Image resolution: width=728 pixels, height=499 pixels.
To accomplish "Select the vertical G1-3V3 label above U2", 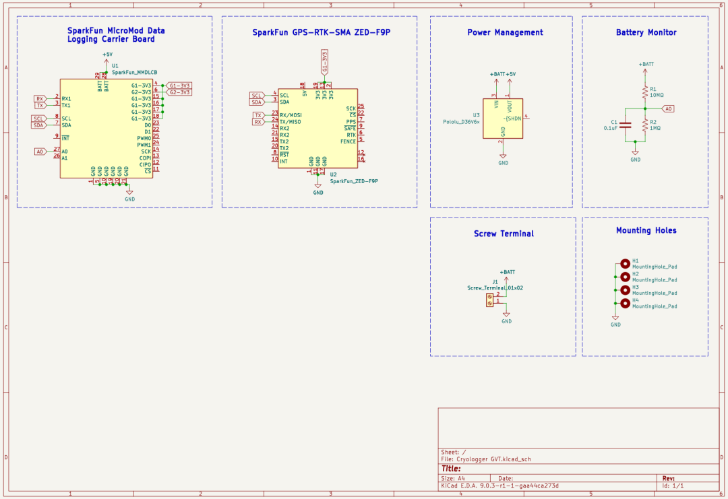I will click(x=324, y=63).
